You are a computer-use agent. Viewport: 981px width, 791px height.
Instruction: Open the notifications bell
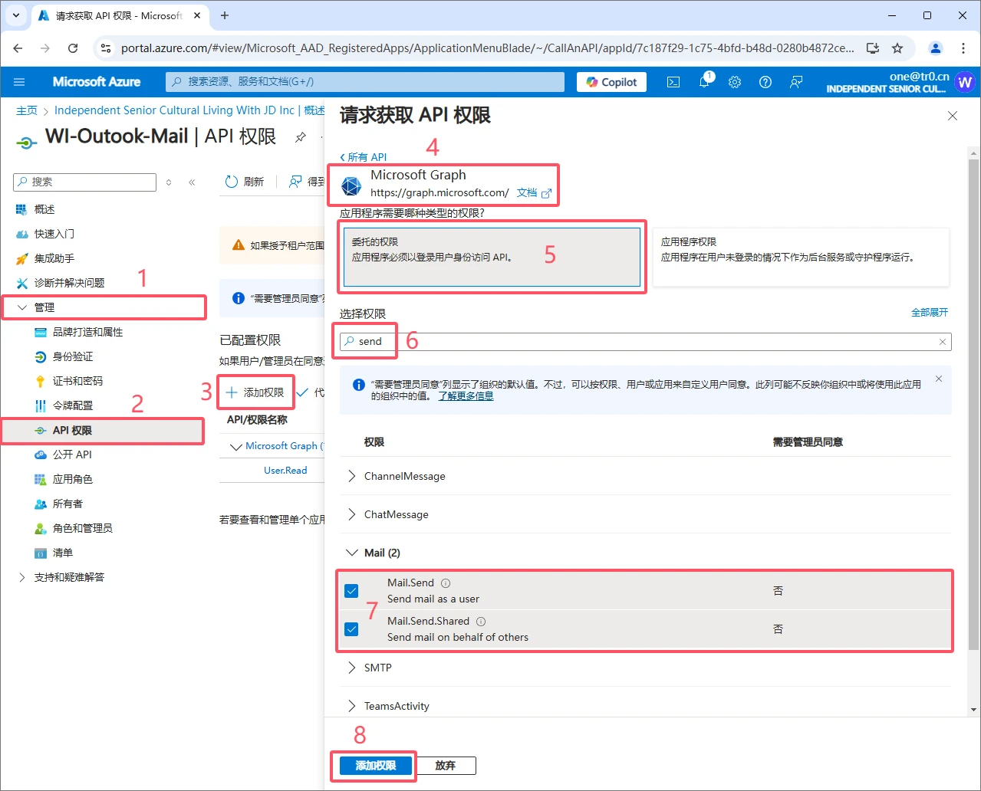[x=704, y=82]
